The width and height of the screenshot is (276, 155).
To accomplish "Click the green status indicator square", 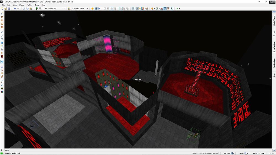I will point(2,153).
